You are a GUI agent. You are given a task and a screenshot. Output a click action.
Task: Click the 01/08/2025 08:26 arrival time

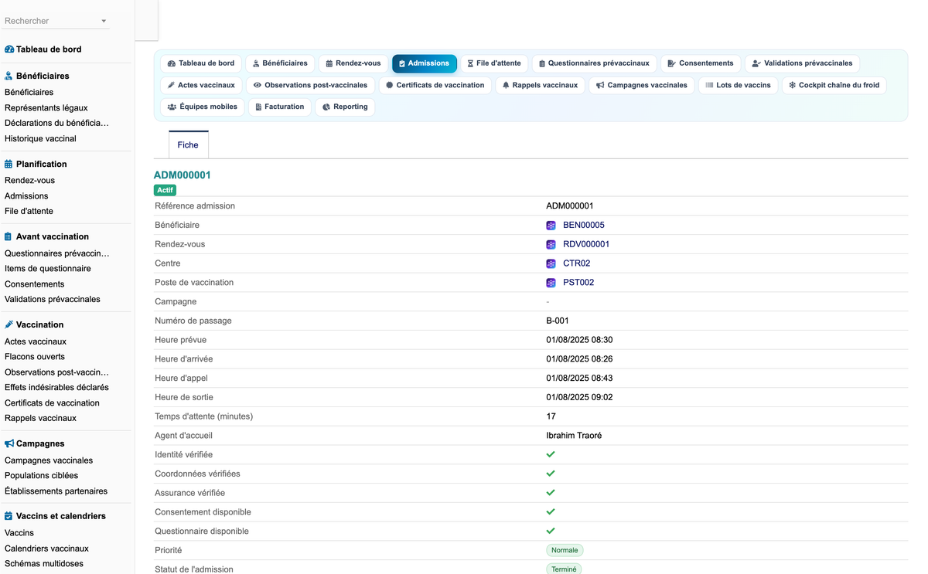point(579,359)
